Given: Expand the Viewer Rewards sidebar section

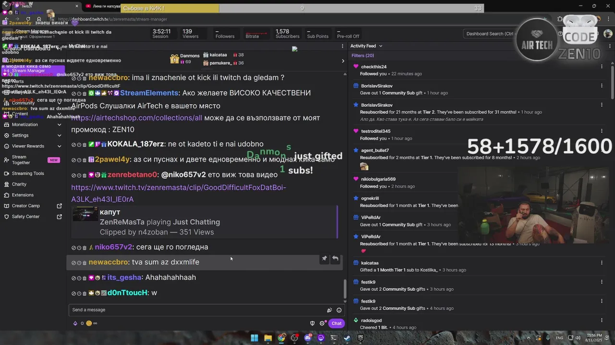Looking at the screenshot, I should pyautogui.click(x=59, y=146).
